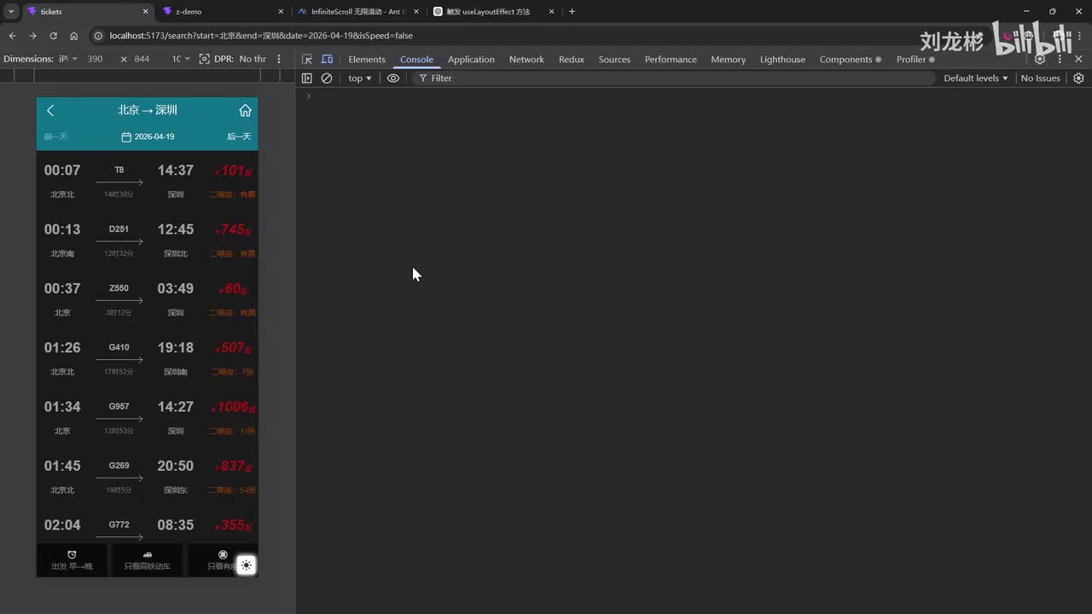This screenshot has height=614, width=1092.
Task: Open the Elements panel tab
Action: (x=367, y=59)
